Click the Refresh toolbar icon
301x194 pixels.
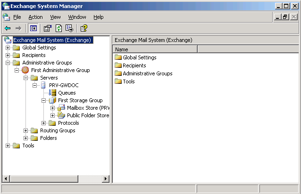click(59, 28)
